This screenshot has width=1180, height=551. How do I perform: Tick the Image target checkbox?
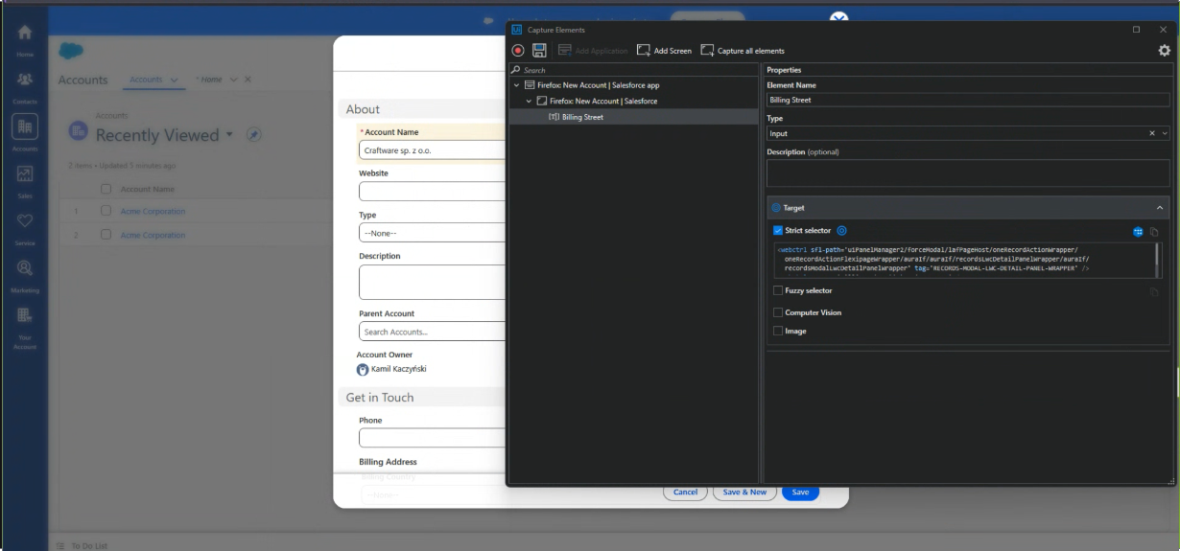[x=778, y=331]
